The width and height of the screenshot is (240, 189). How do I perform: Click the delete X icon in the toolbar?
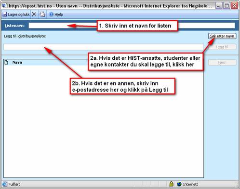pos(34,14)
